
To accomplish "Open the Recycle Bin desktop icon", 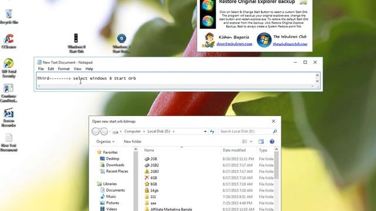I will pos(9,16).
